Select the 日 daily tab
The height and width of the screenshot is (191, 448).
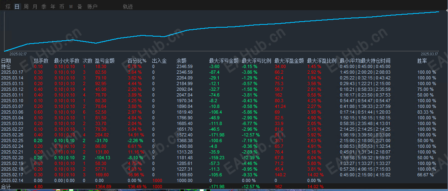[x=17, y=7]
